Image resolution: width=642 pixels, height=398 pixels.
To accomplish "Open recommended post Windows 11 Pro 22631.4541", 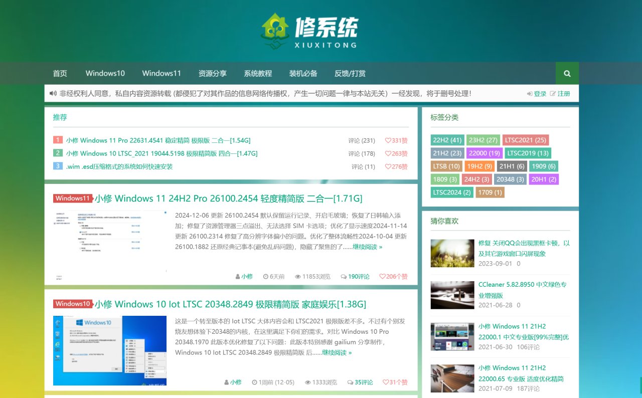I will [x=158, y=140].
